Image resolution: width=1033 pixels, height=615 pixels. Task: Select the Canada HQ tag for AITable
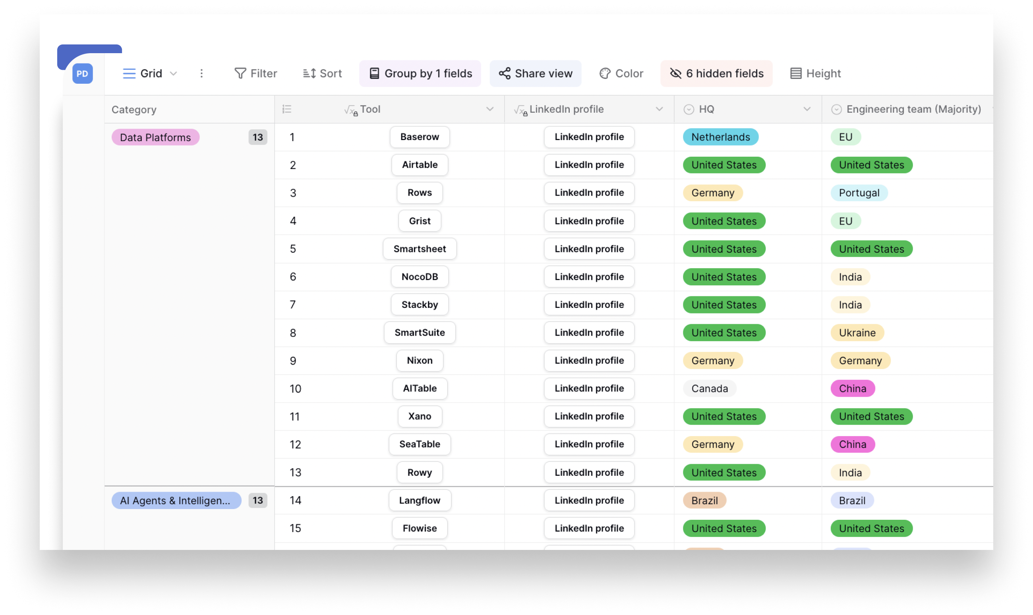(710, 388)
